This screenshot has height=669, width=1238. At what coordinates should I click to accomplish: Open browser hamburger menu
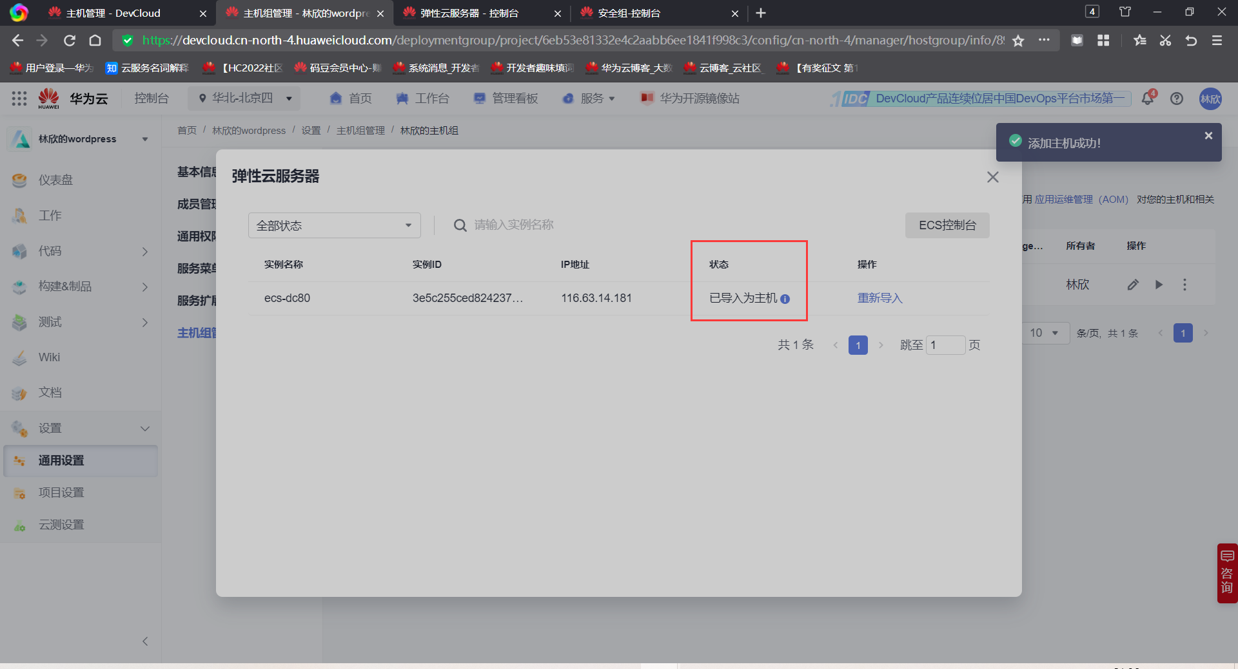click(x=1217, y=41)
